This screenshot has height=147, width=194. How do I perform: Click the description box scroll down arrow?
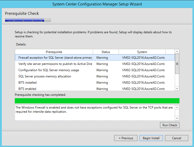(x=177, y=118)
